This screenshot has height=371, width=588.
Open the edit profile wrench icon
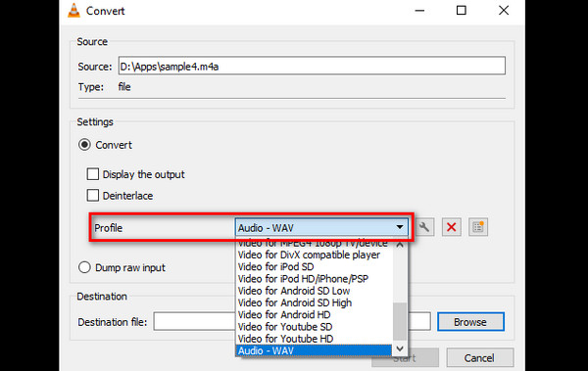click(x=425, y=227)
